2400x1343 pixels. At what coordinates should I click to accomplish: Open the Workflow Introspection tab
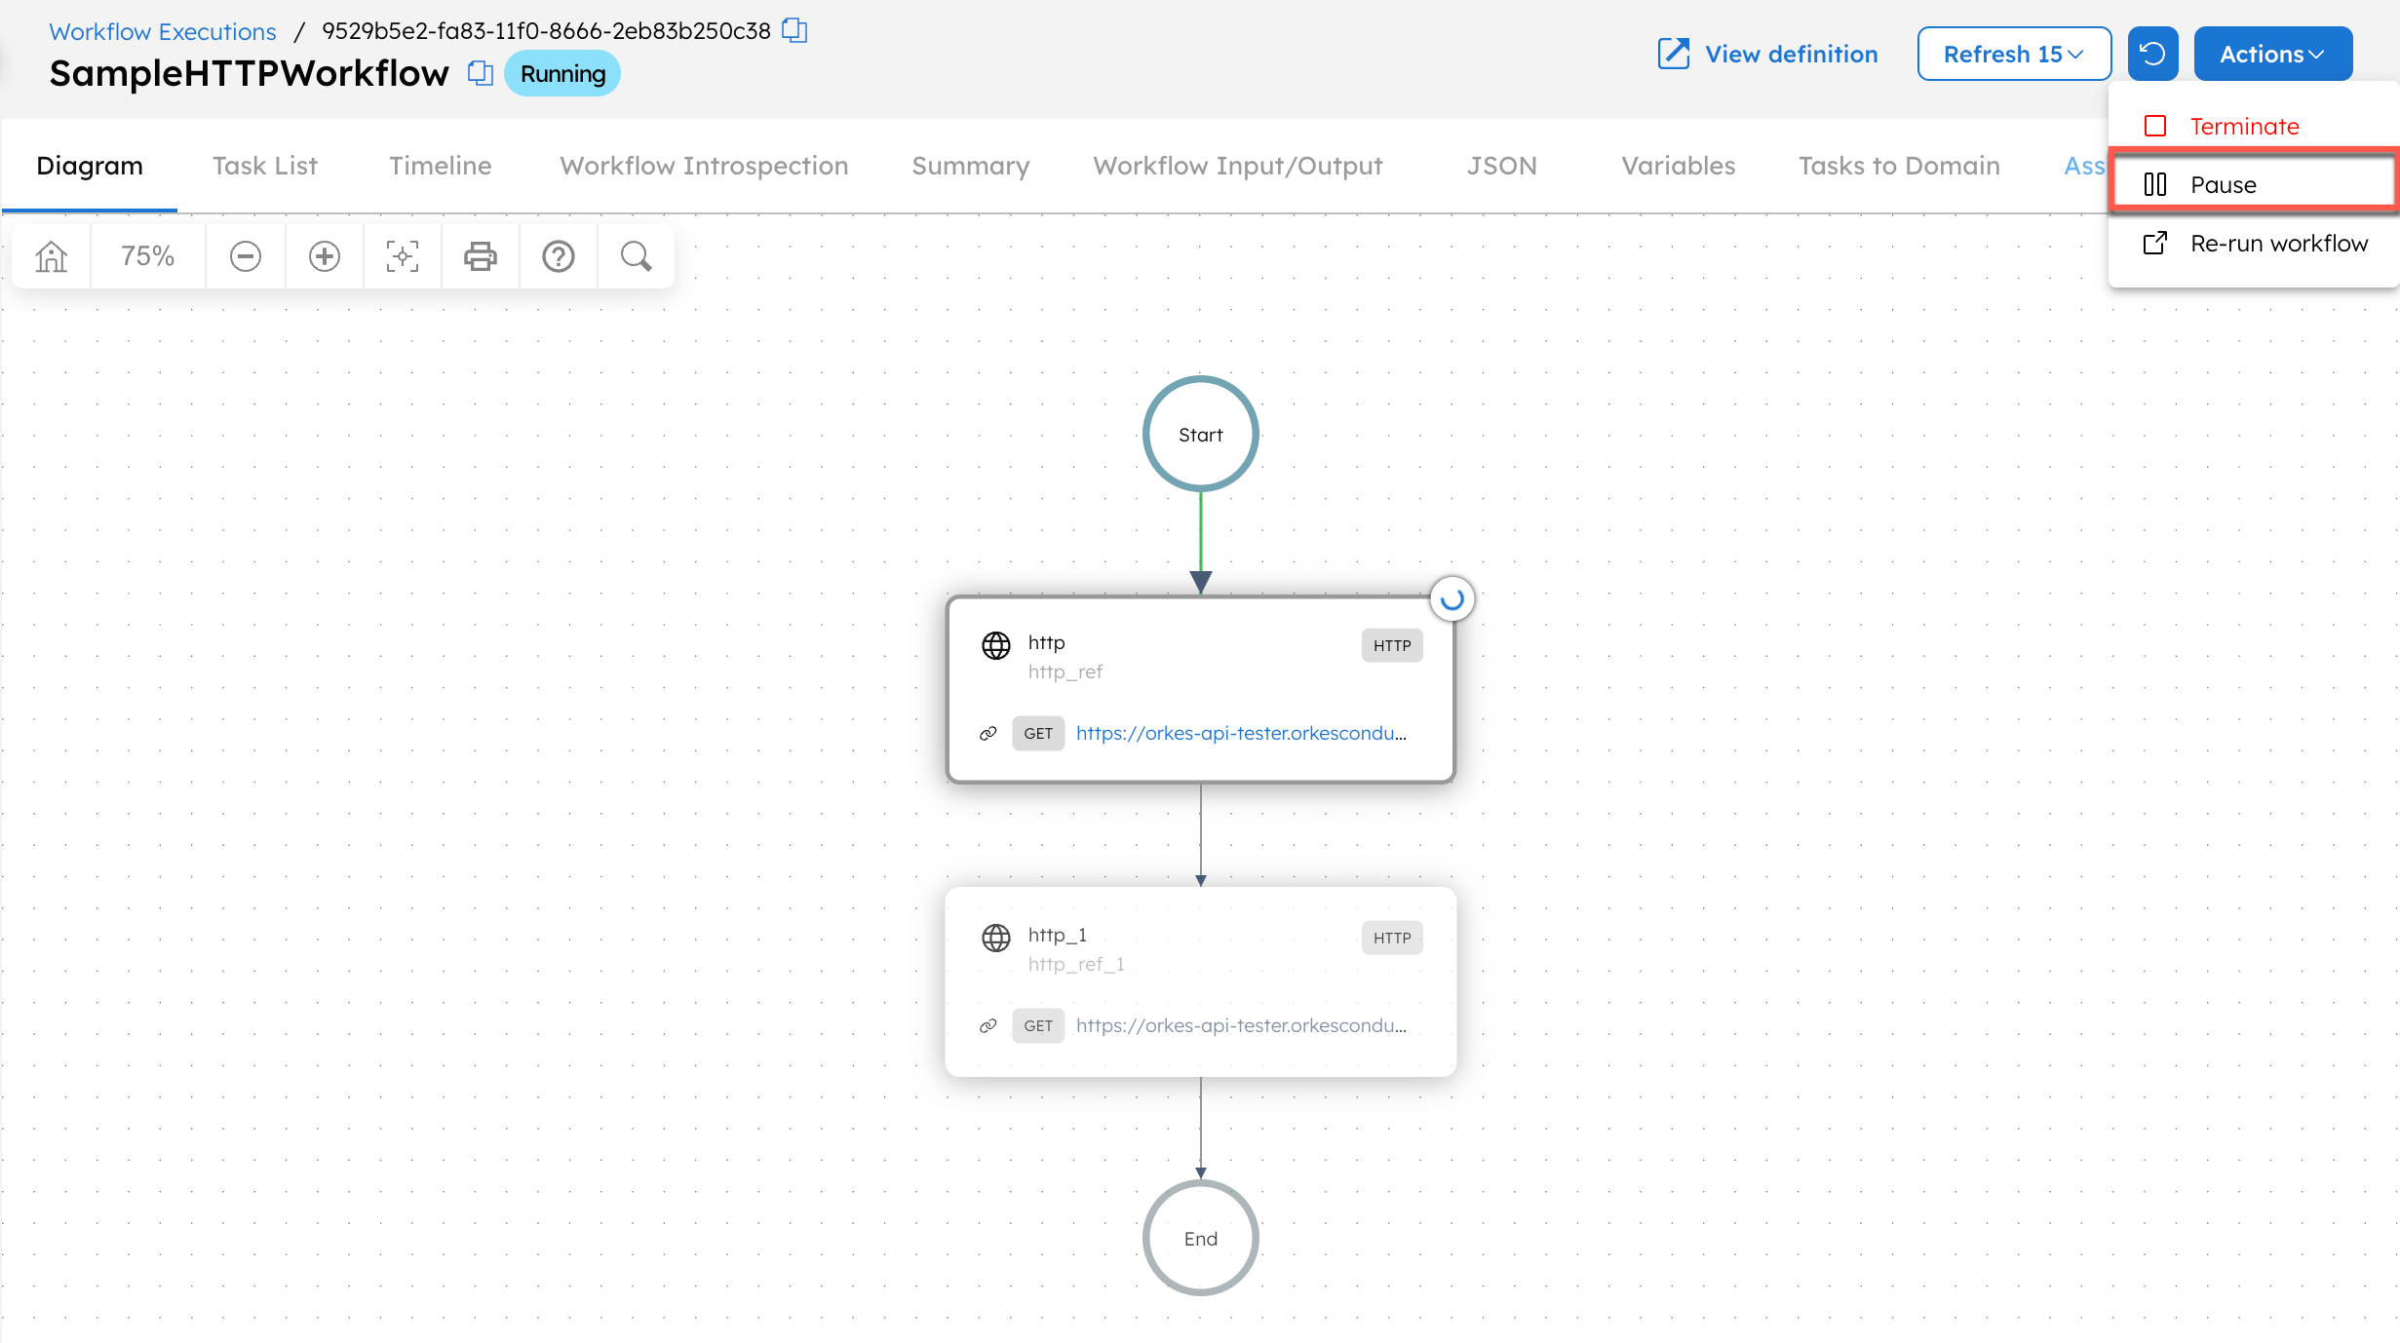click(703, 166)
